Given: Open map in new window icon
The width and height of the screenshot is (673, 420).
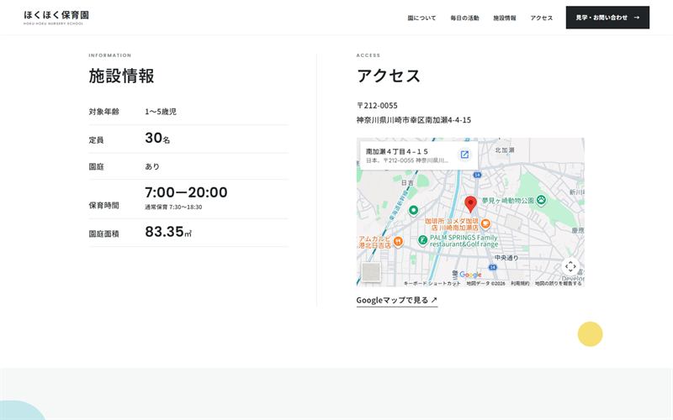Looking at the screenshot, I should point(464,155).
